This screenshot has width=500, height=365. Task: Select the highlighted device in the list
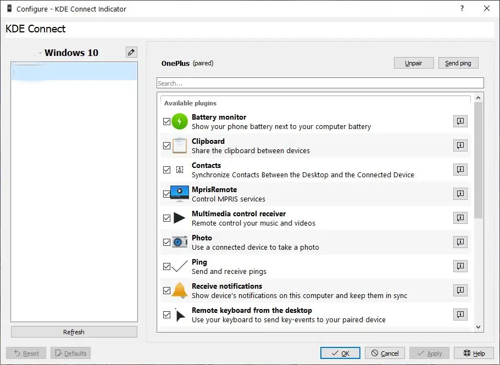[x=74, y=71]
